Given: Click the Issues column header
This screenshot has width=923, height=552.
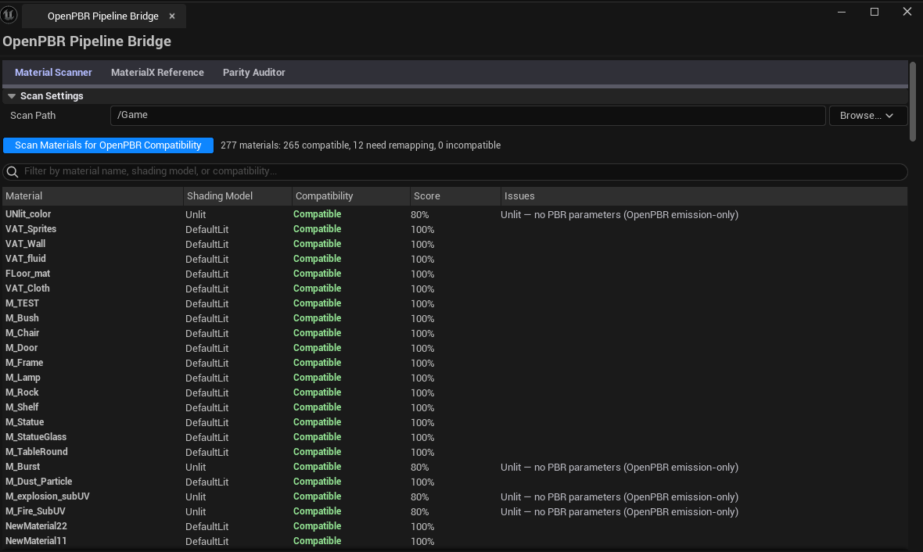Looking at the screenshot, I should tap(704, 196).
